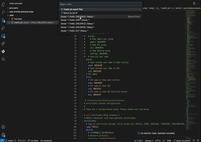Change the YAML language mode
The width and height of the screenshot is (201, 142).
(169, 140)
